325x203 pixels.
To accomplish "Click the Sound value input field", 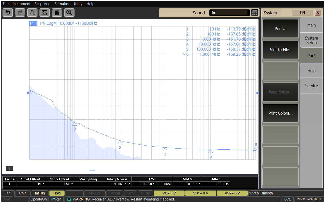I will [229, 13].
